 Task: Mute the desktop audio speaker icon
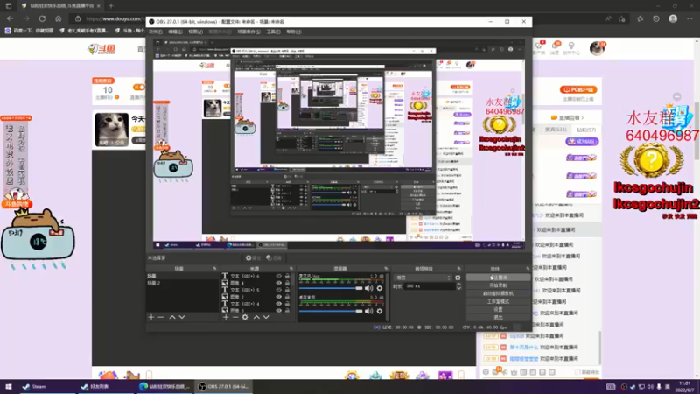[368, 311]
